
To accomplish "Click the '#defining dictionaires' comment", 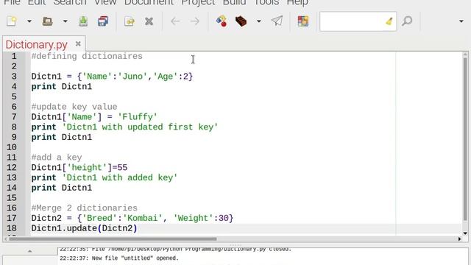I will tap(87, 56).
